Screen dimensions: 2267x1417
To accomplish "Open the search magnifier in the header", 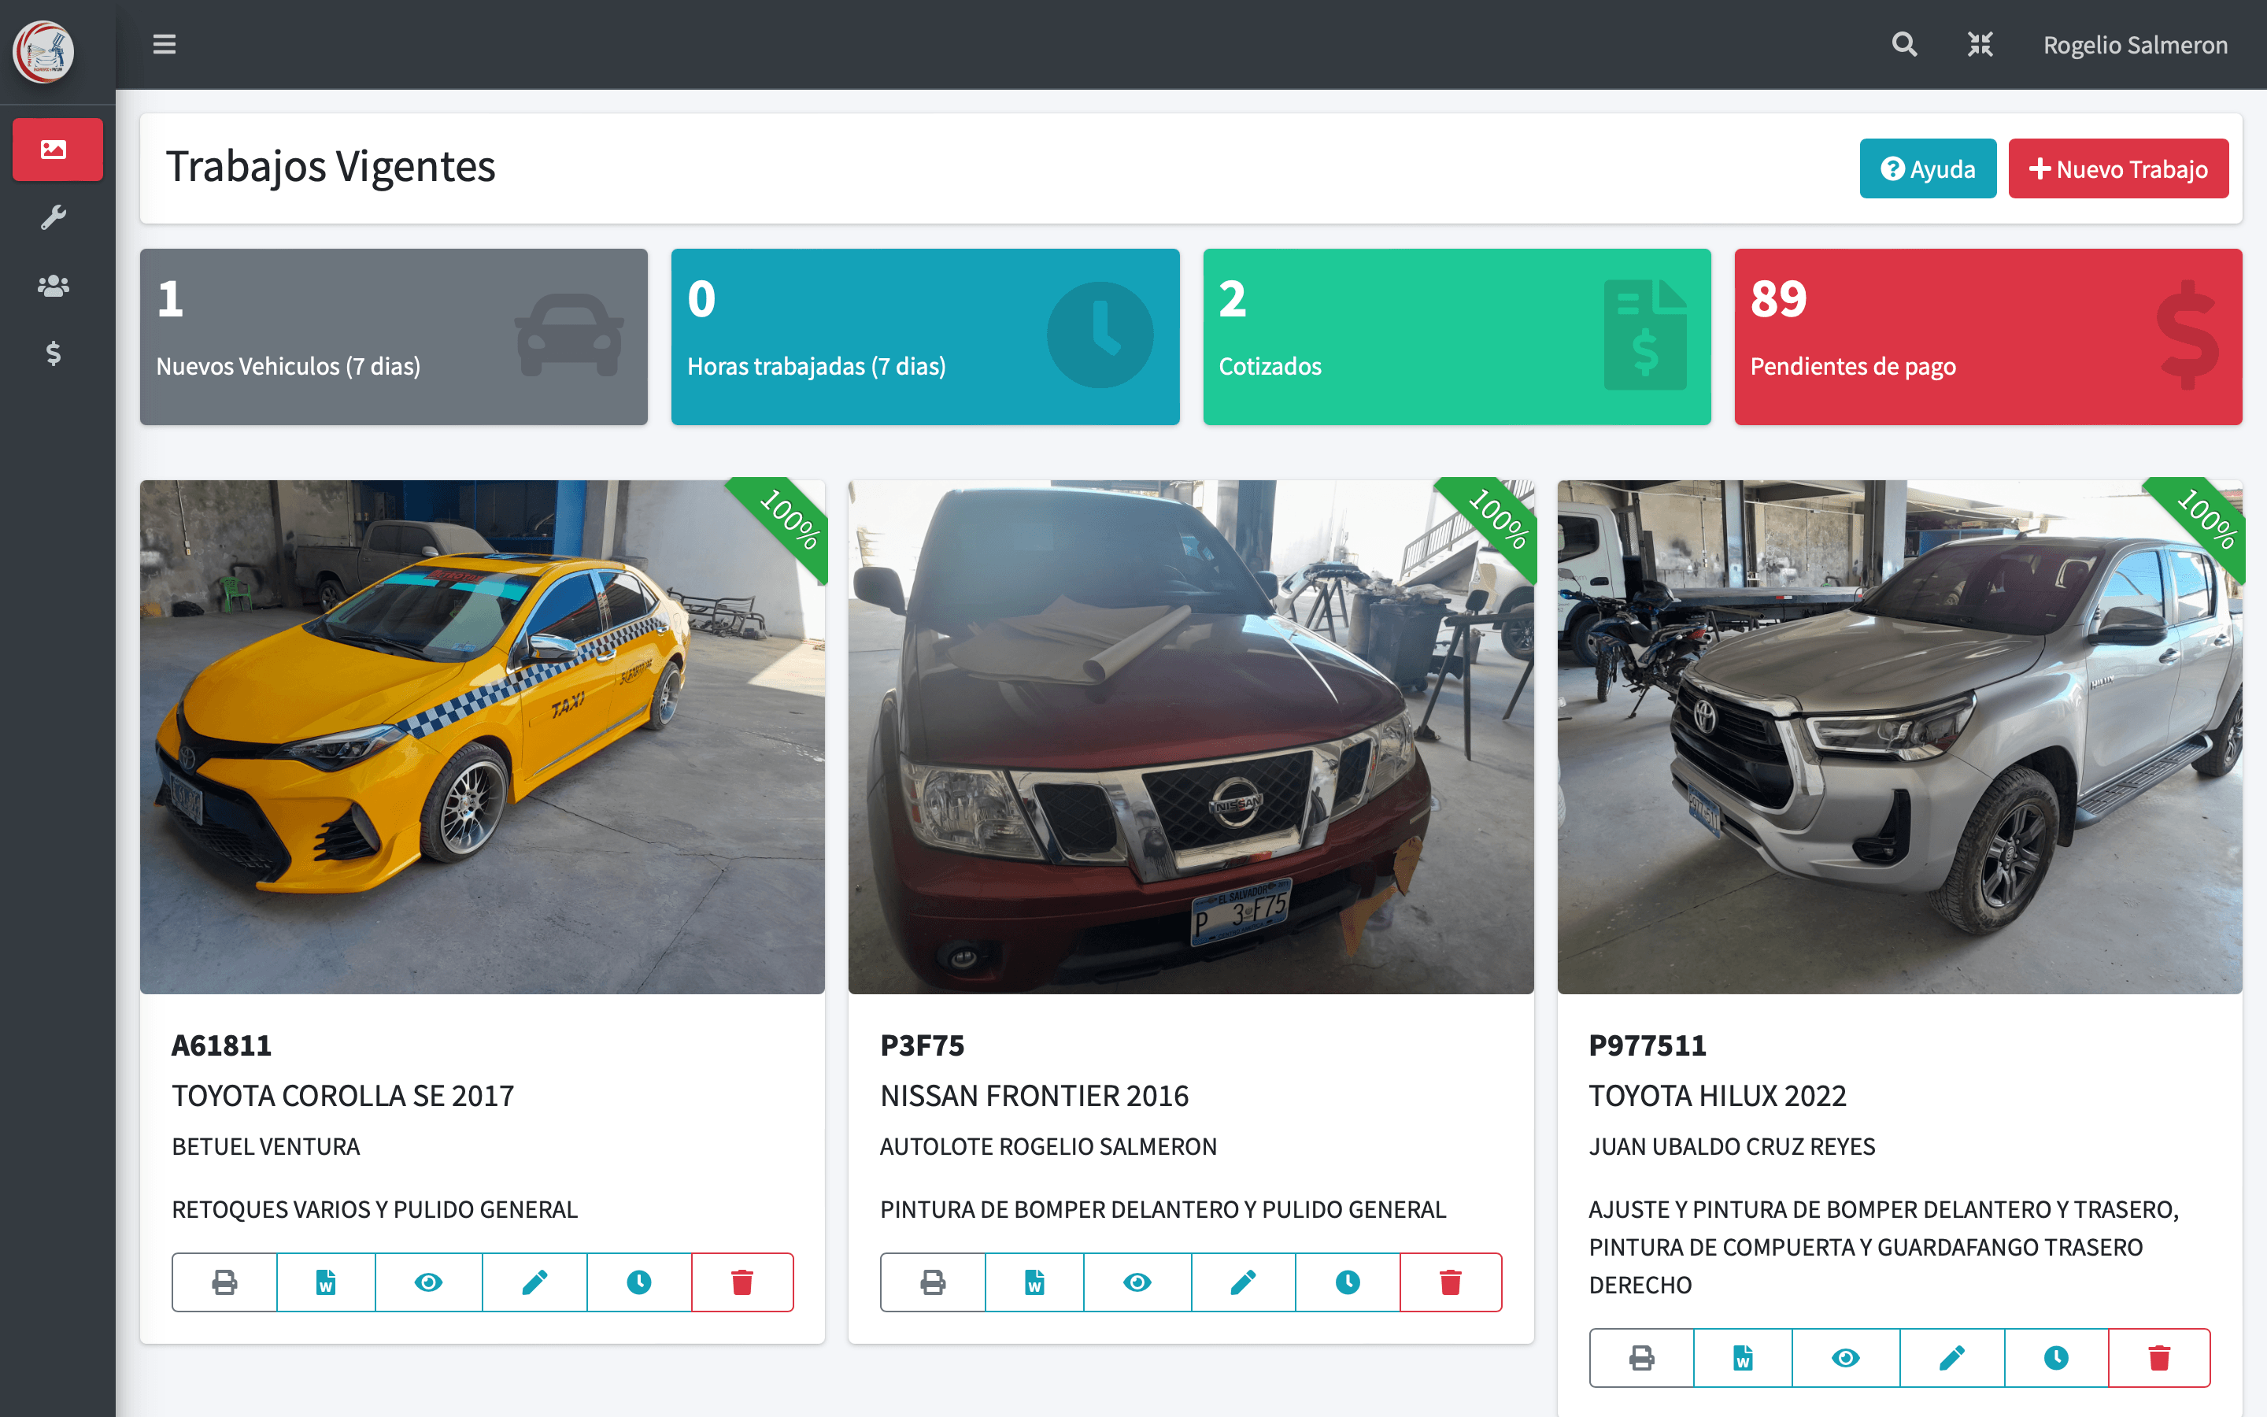I will (x=1903, y=44).
